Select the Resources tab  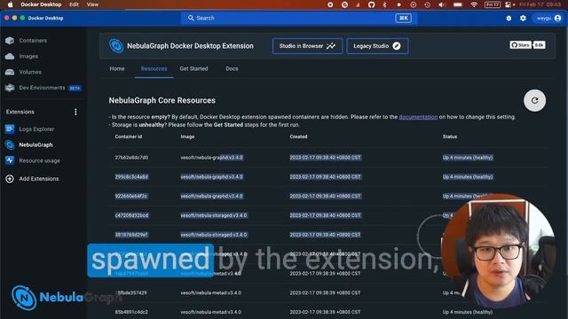[x=154, y=68]
